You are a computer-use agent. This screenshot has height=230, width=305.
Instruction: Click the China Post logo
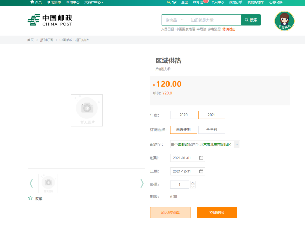coord(50,20)
